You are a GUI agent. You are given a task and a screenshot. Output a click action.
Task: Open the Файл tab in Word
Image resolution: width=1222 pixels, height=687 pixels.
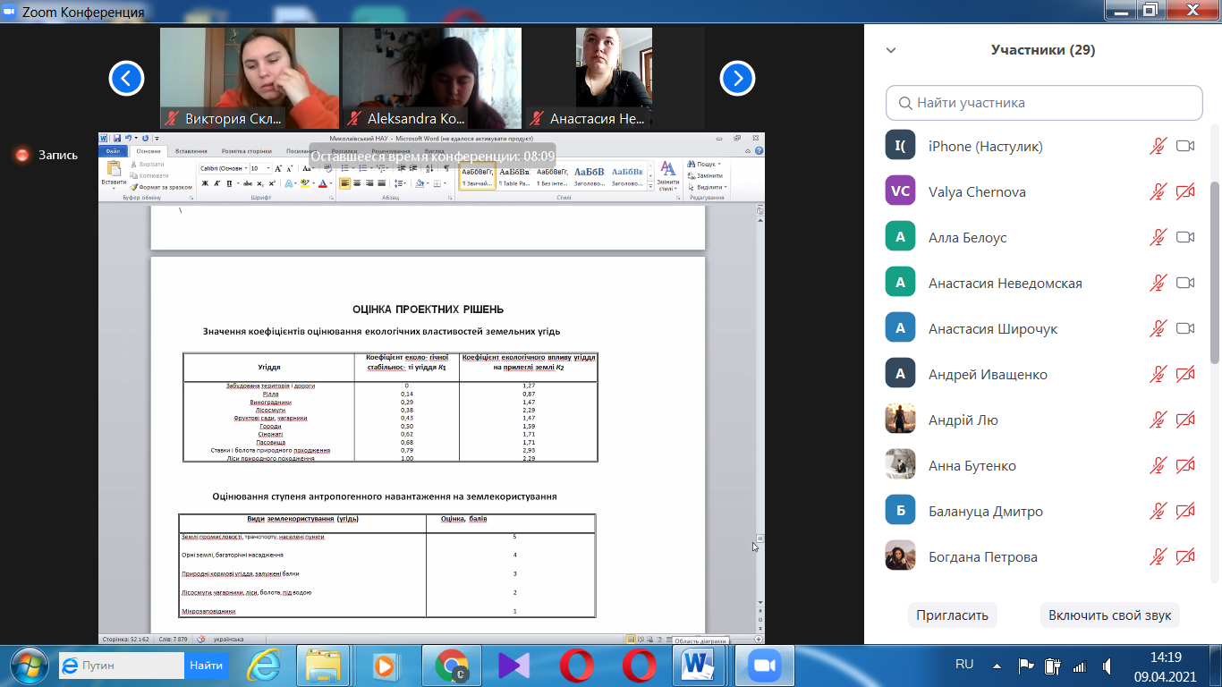pos(113,151)
